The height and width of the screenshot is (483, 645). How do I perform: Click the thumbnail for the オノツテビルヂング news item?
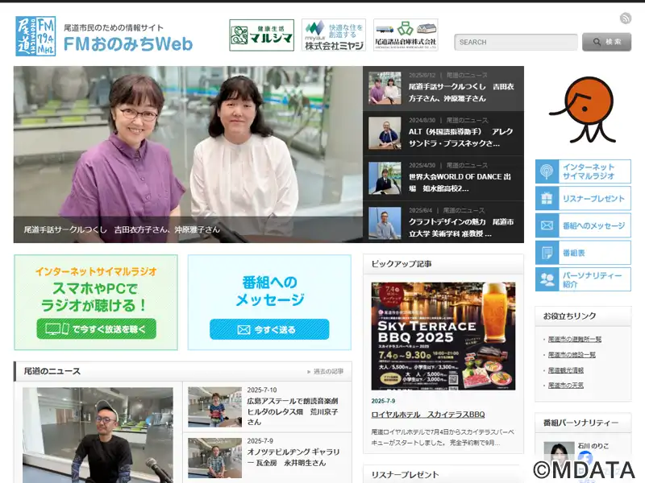[214, 458]
